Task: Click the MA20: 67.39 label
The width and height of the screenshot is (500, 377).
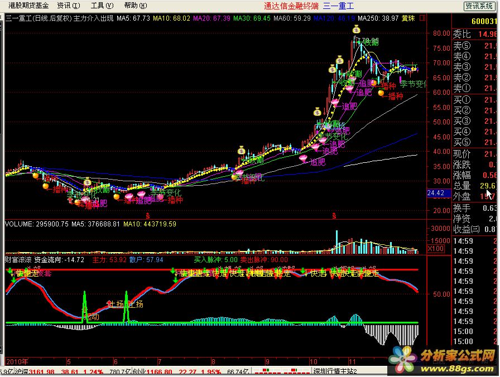Action: tap(211, 18)
